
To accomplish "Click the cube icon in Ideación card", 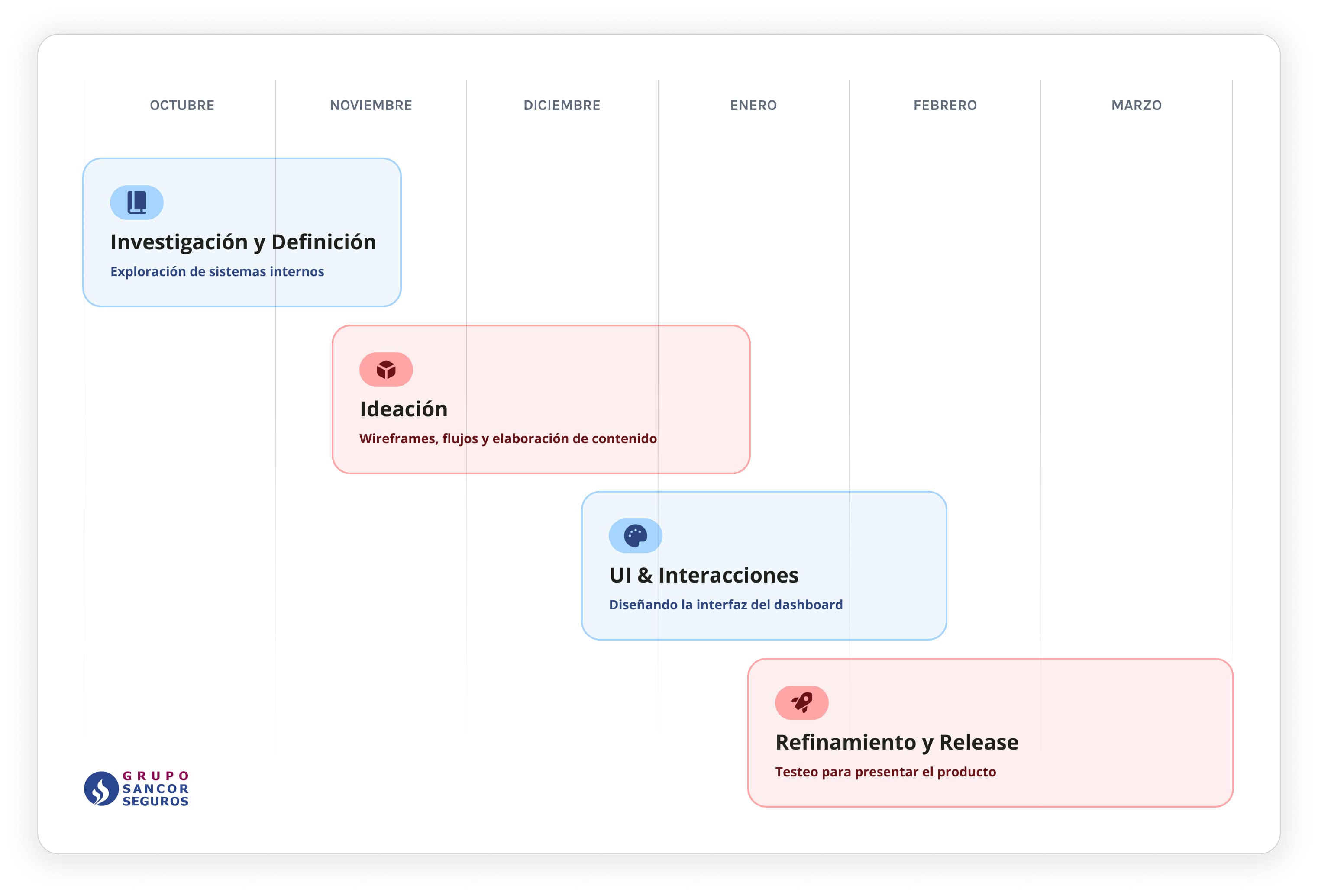I will click(386, 370).
